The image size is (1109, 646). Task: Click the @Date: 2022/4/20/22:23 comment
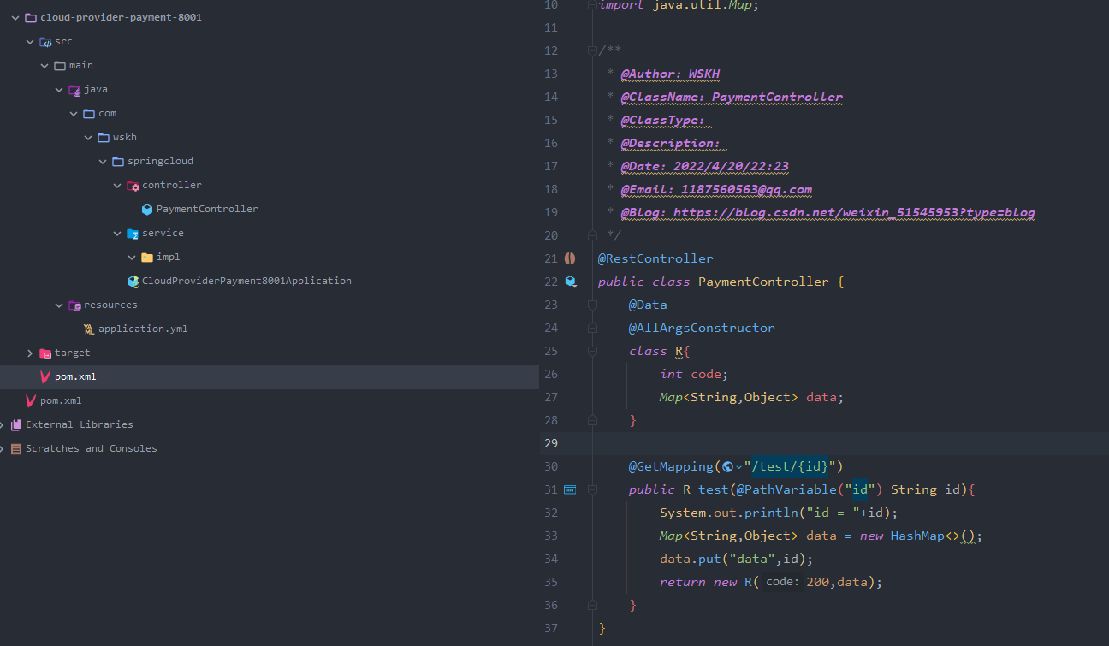coord(705,166)
